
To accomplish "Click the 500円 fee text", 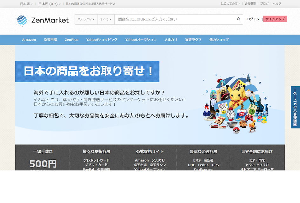I will [43, 164].
